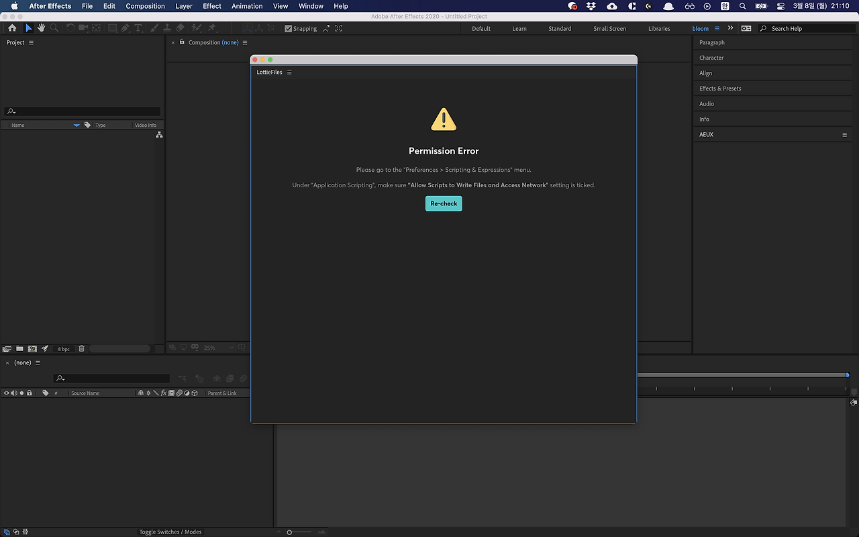Screen dimensions: 859x537
Task: Open the Effect menu
Action: pyautogui.click(x=212, y=6)
